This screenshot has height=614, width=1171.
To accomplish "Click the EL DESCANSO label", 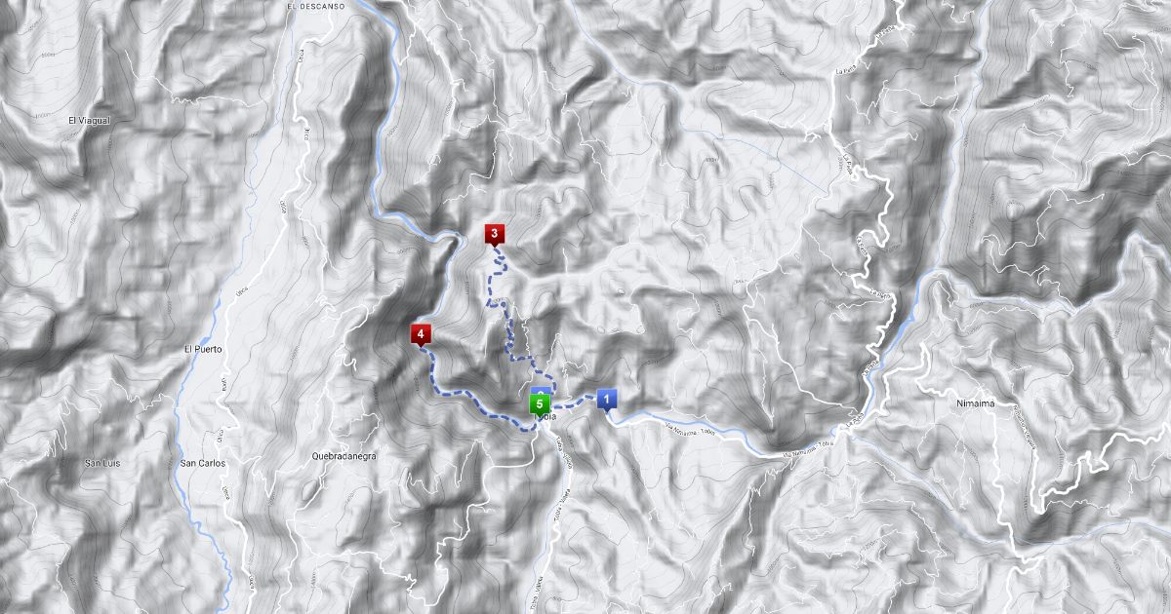I will pyautogui.click(x=318, y=6).
